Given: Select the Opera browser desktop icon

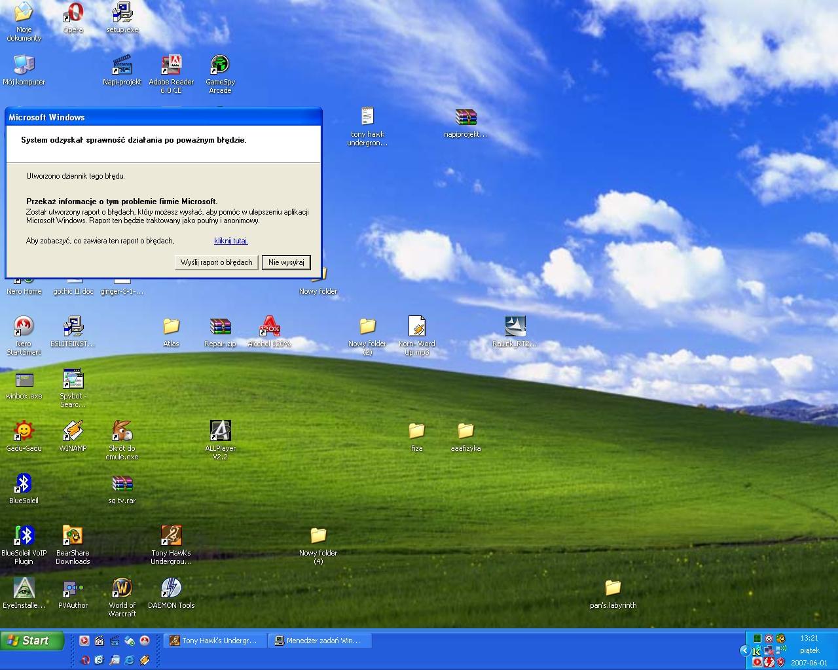Looking at the screenshot, I should click(x=73, y=18).
